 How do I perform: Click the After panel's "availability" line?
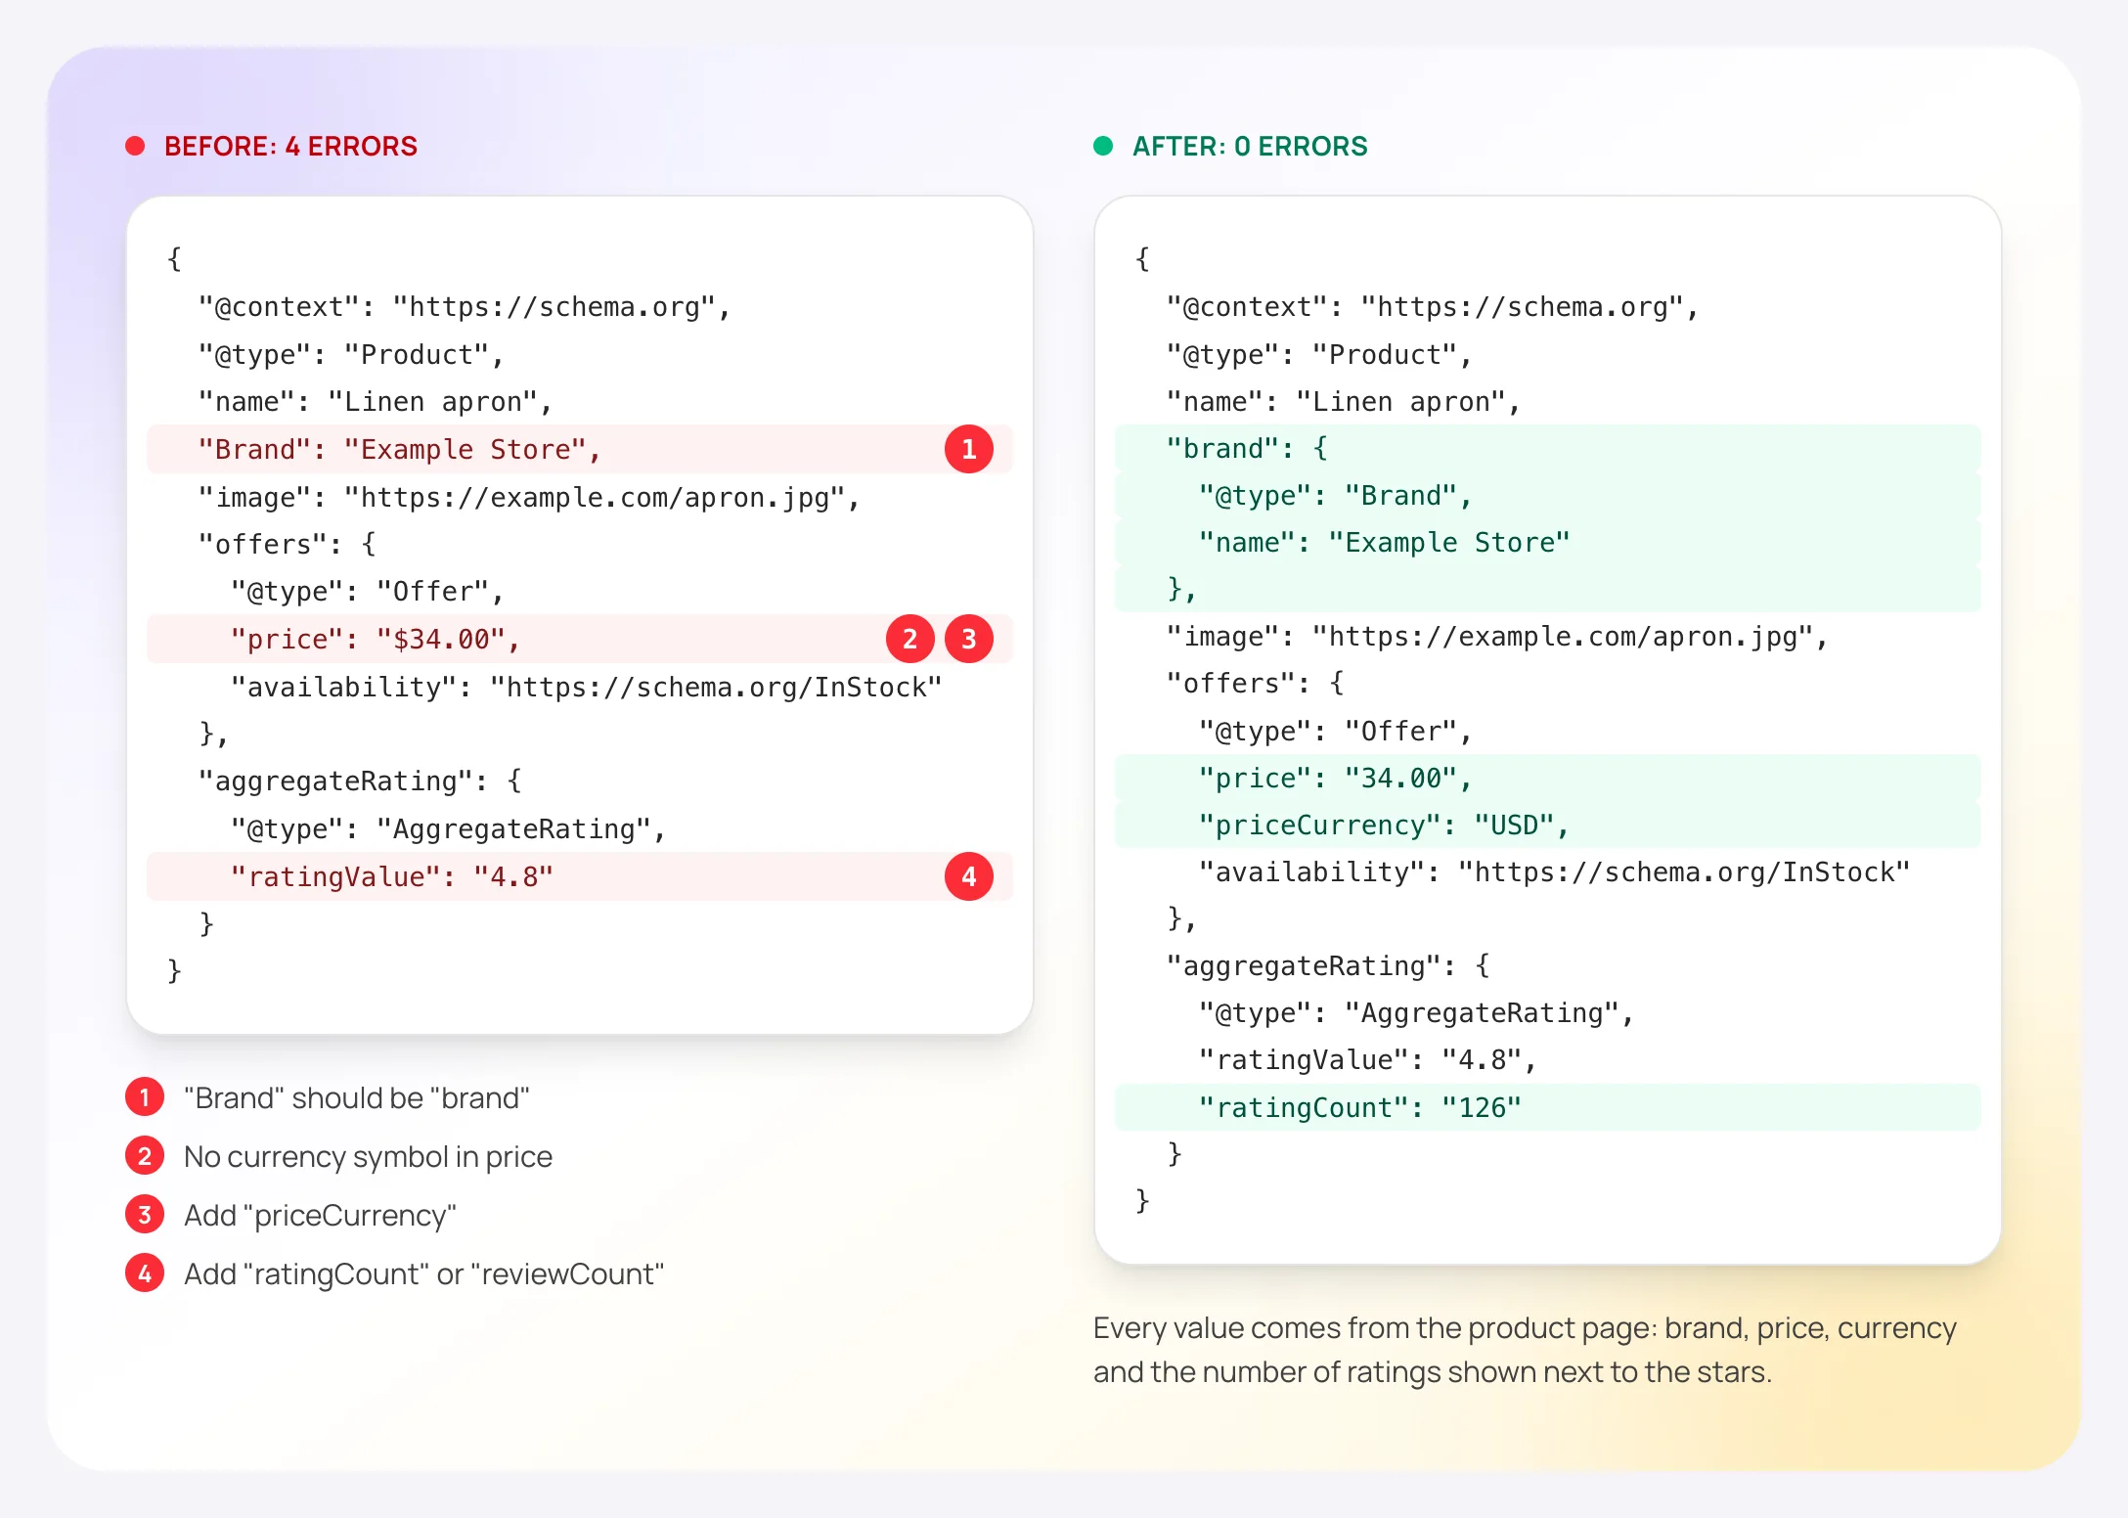pyautogui.click(x=1555, y=871)
